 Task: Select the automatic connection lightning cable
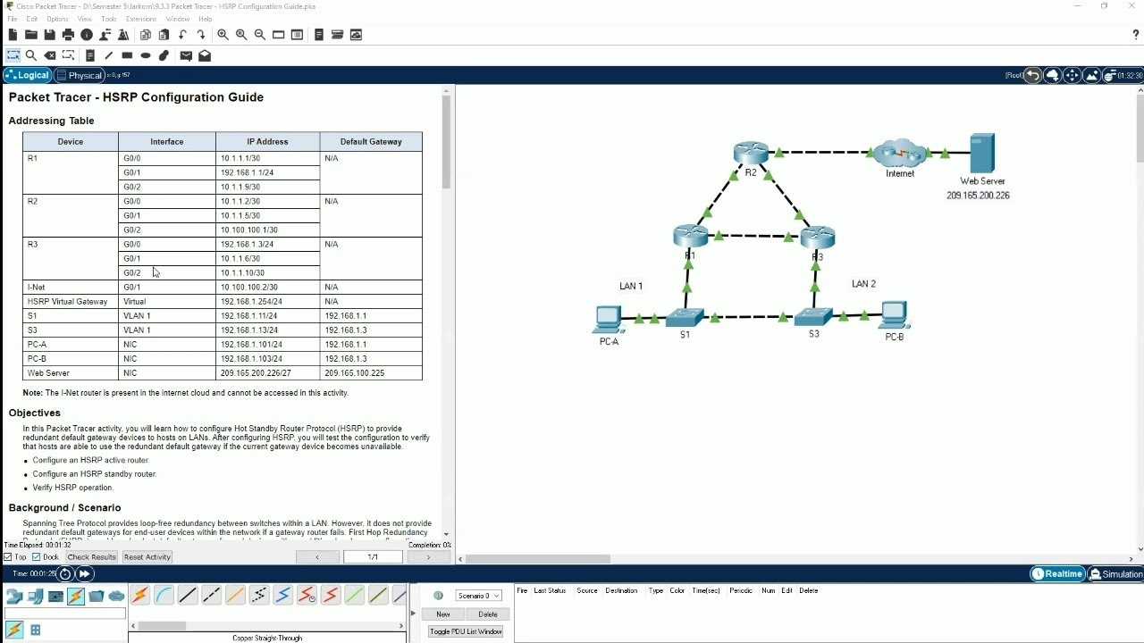140,596
